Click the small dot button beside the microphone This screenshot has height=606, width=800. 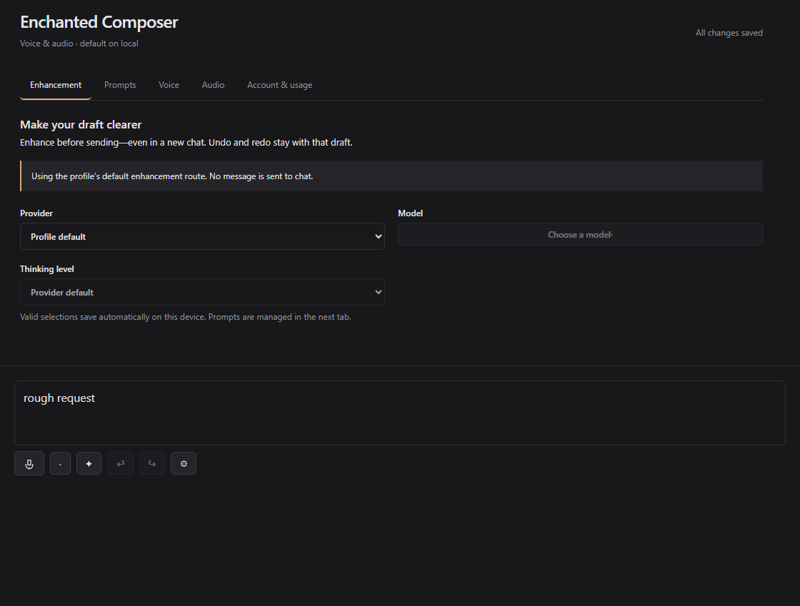pos(60,463)
